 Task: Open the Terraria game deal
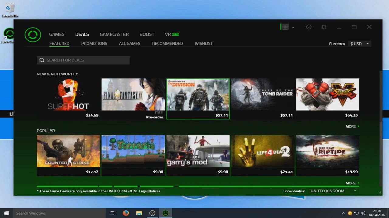coord(133,155)
